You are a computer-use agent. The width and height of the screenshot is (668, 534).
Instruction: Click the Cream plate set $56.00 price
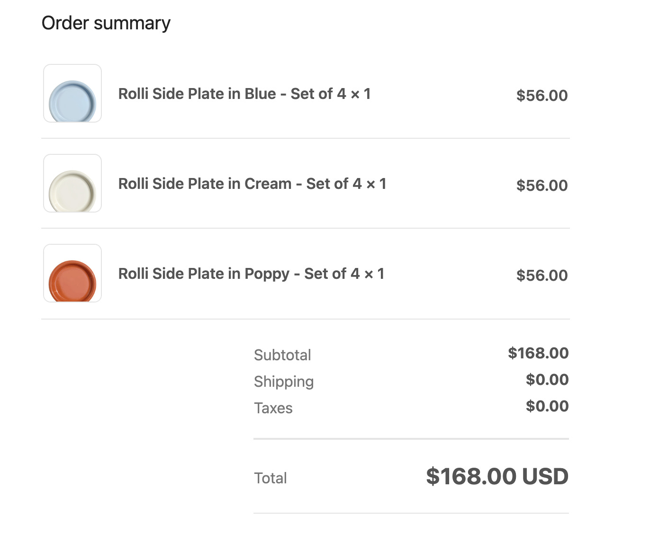tap(542, 186)
